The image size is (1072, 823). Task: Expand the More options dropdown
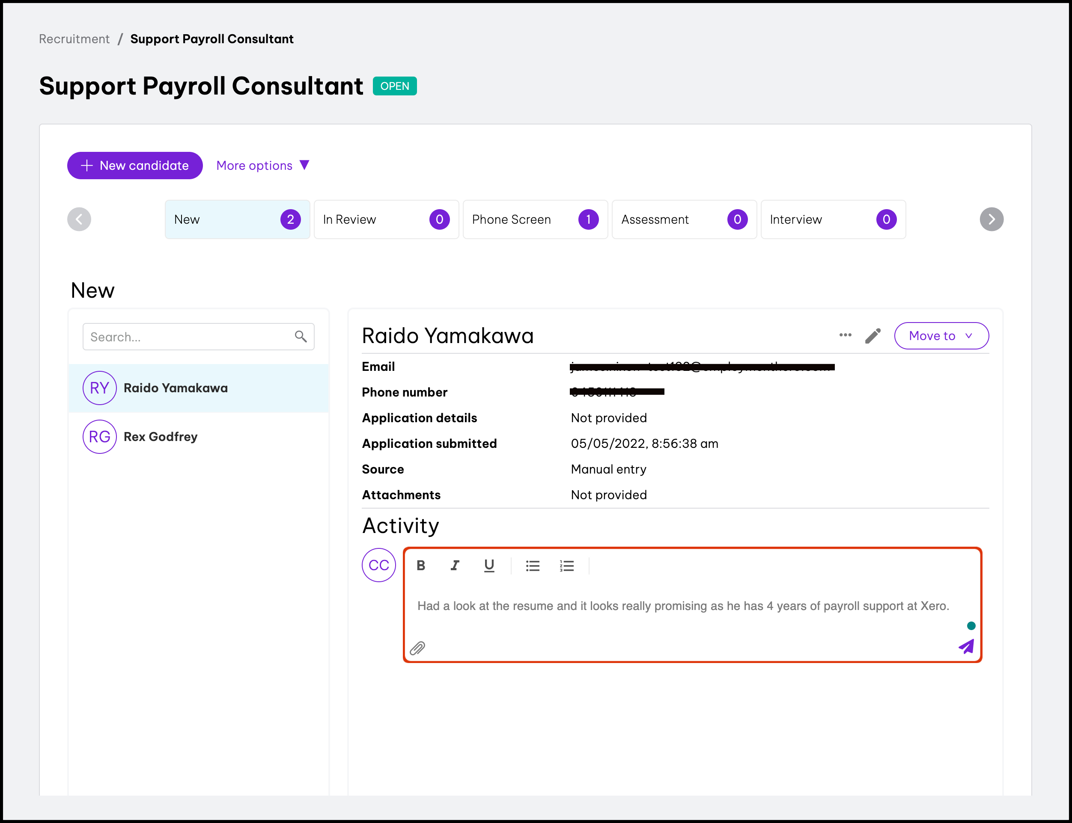(263, 166)
